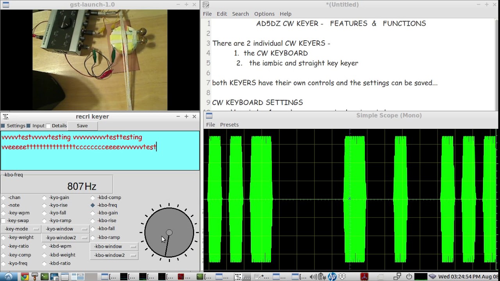The width and height of the screenshot is (500, 281).
Task: Select the -note radio button
Action: pos(4,205)
